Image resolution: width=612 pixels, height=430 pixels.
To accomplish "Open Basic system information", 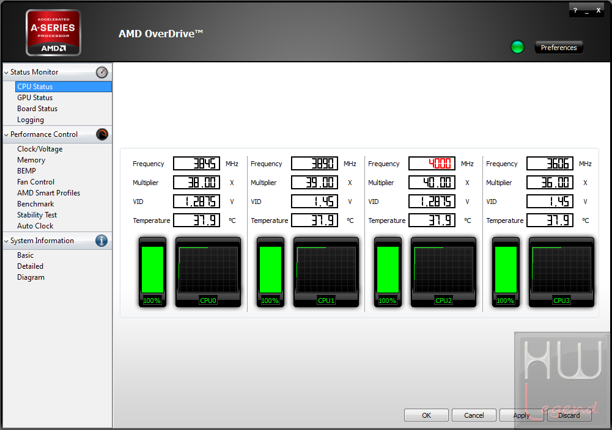I will 25,255.
